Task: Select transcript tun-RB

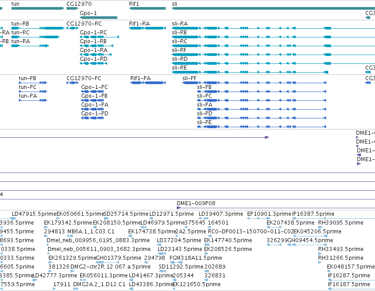Action: pos(38,28)
